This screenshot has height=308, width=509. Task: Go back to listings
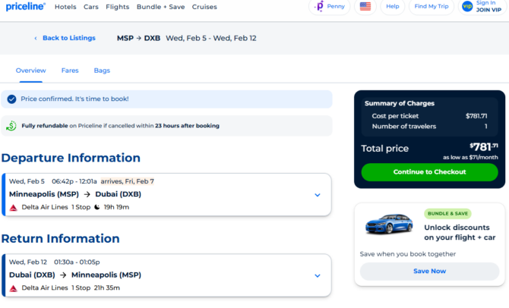pyautogui.click(x=65, y=38)
